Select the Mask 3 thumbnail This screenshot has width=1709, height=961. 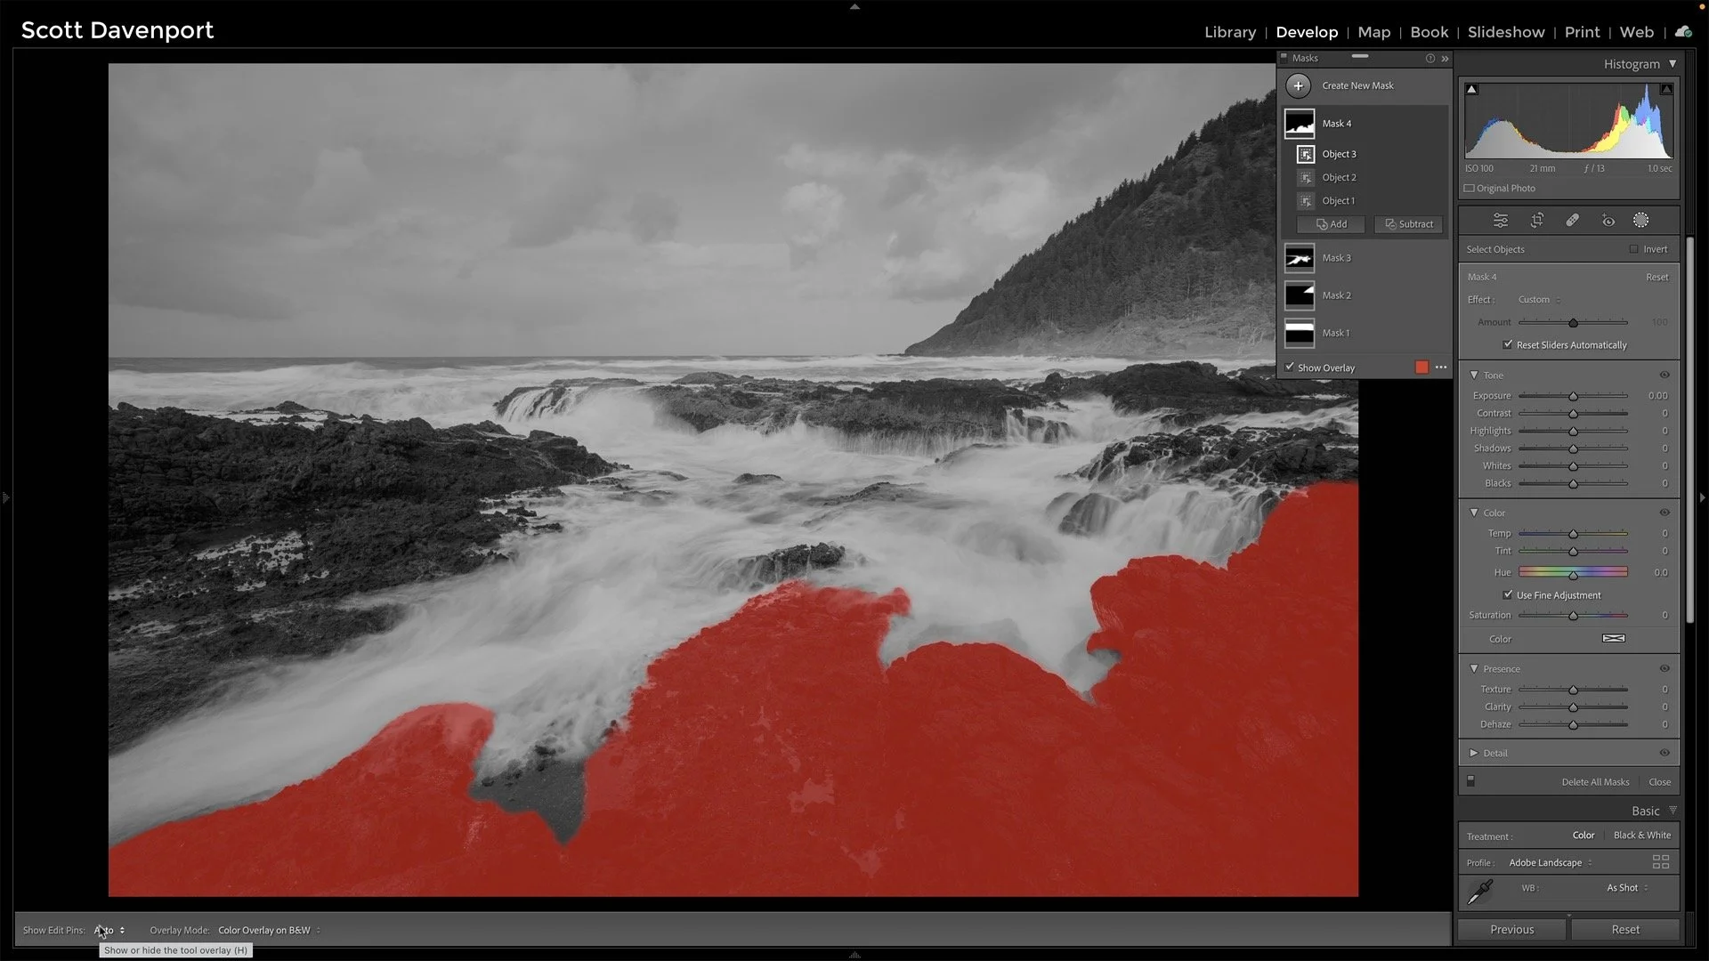point(1300,257)
